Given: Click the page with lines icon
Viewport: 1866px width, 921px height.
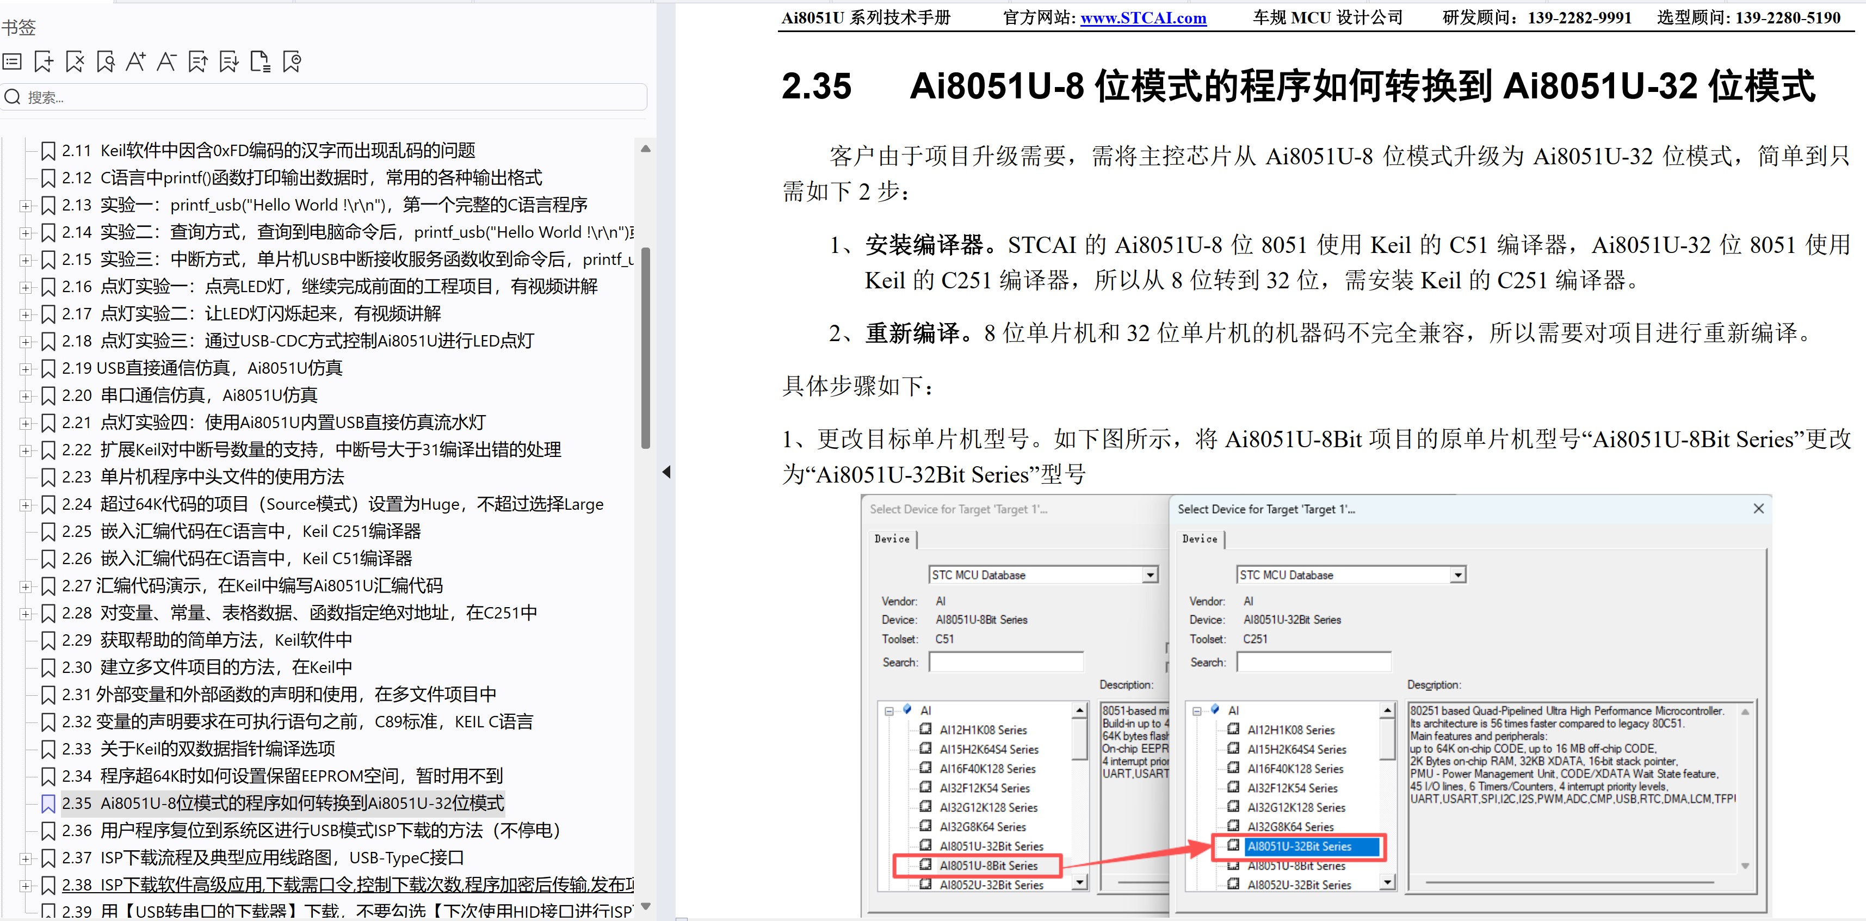Looking at the screenshot, I should pyautogui.click(x=260, y=61).
